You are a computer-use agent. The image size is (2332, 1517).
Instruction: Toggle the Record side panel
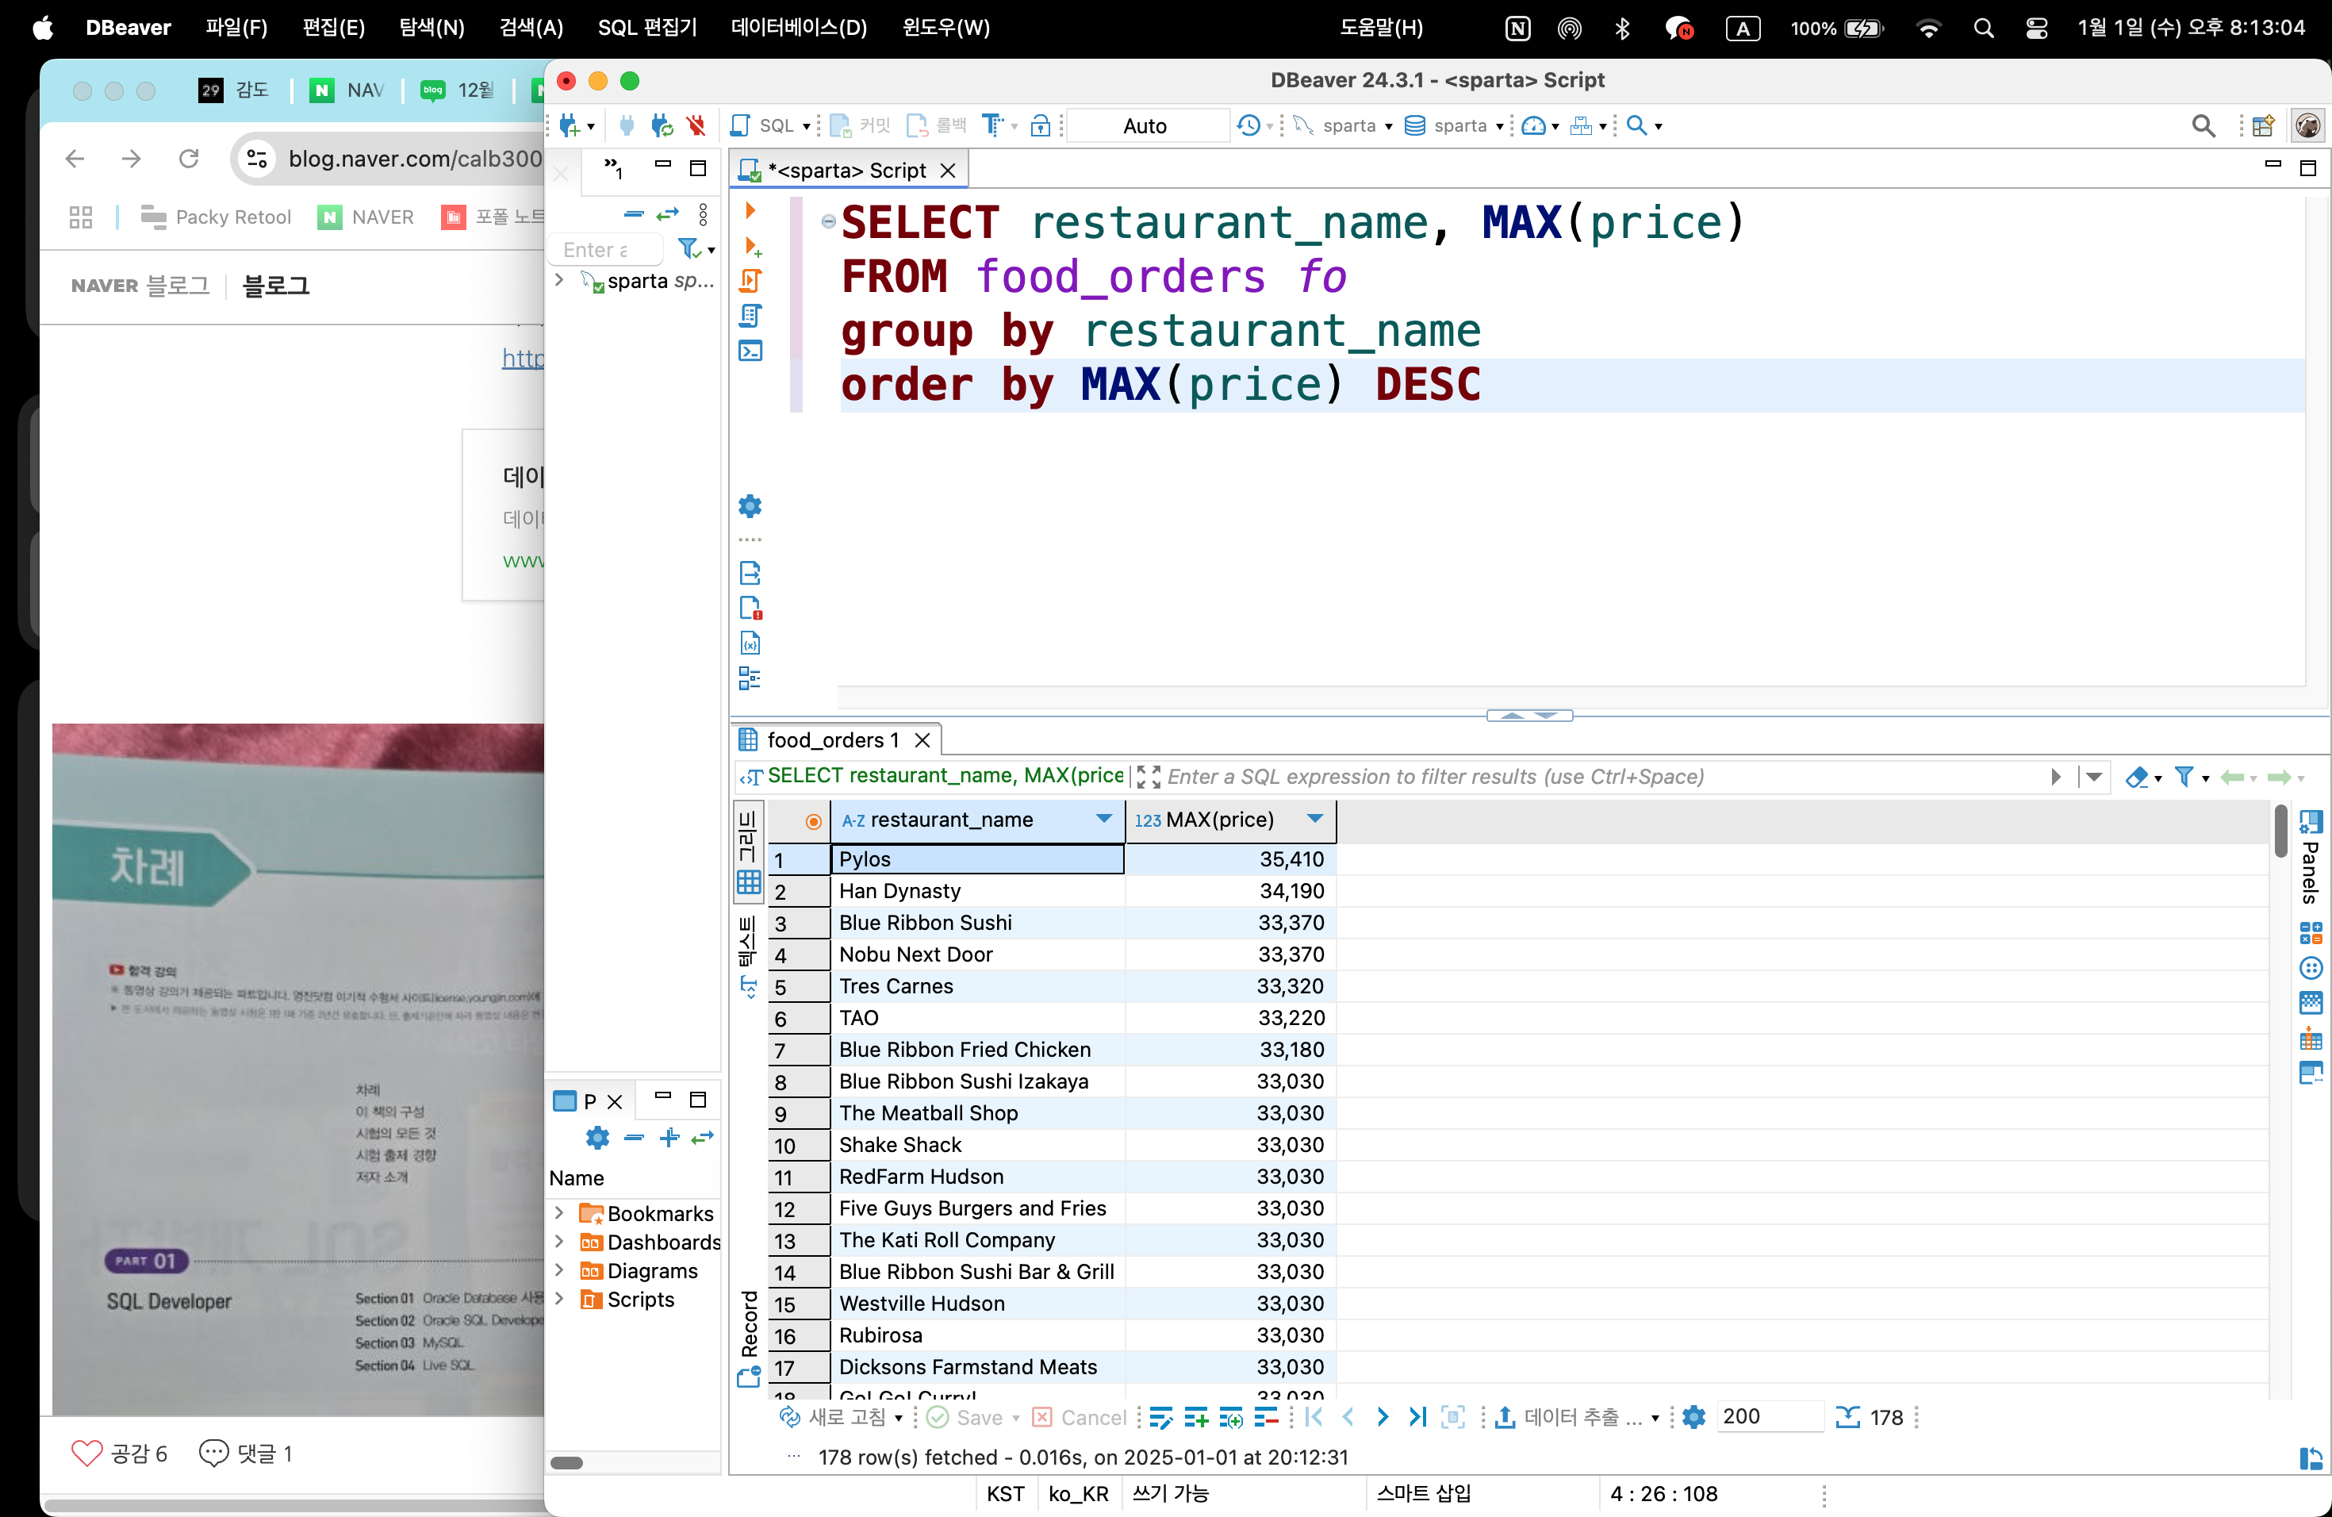pyautogui.click(x=750, y=1335)
